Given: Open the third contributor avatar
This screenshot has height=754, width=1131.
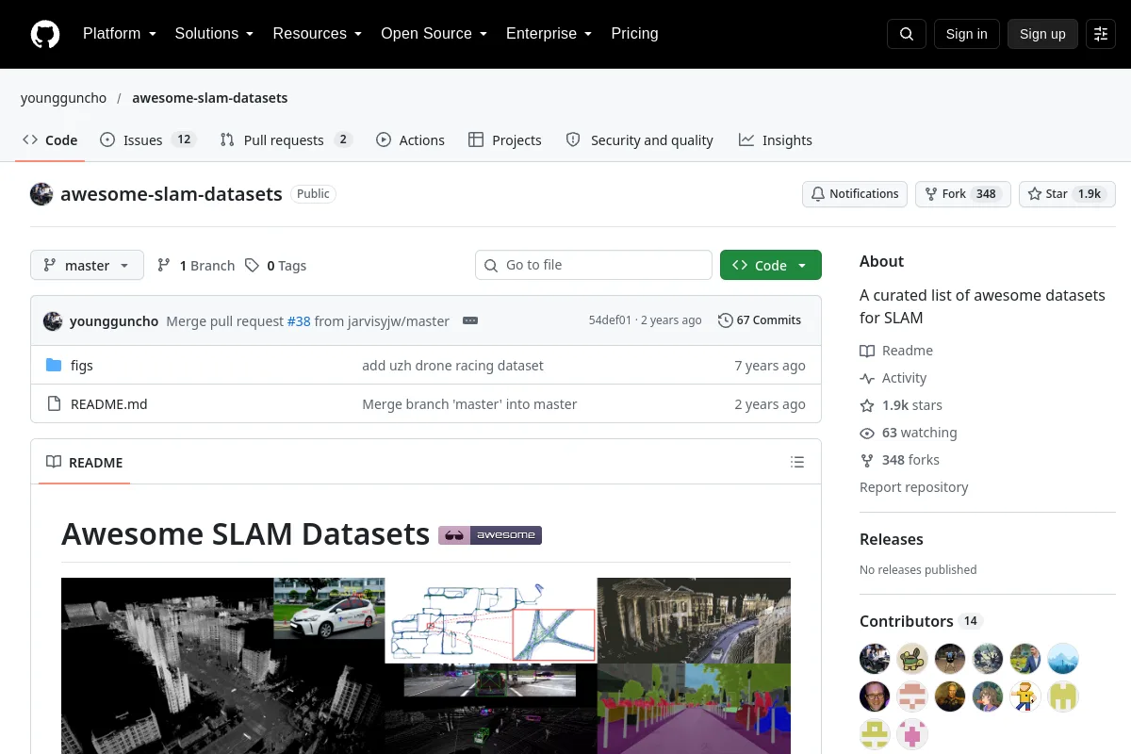Looking at the screenshot, I should click(950, 658).
